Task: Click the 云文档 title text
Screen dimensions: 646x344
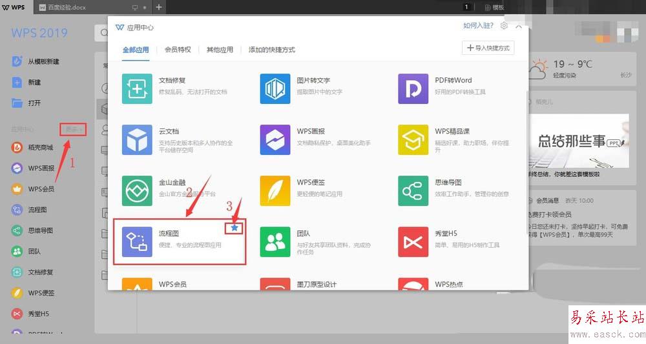Action: coord(169,131)
